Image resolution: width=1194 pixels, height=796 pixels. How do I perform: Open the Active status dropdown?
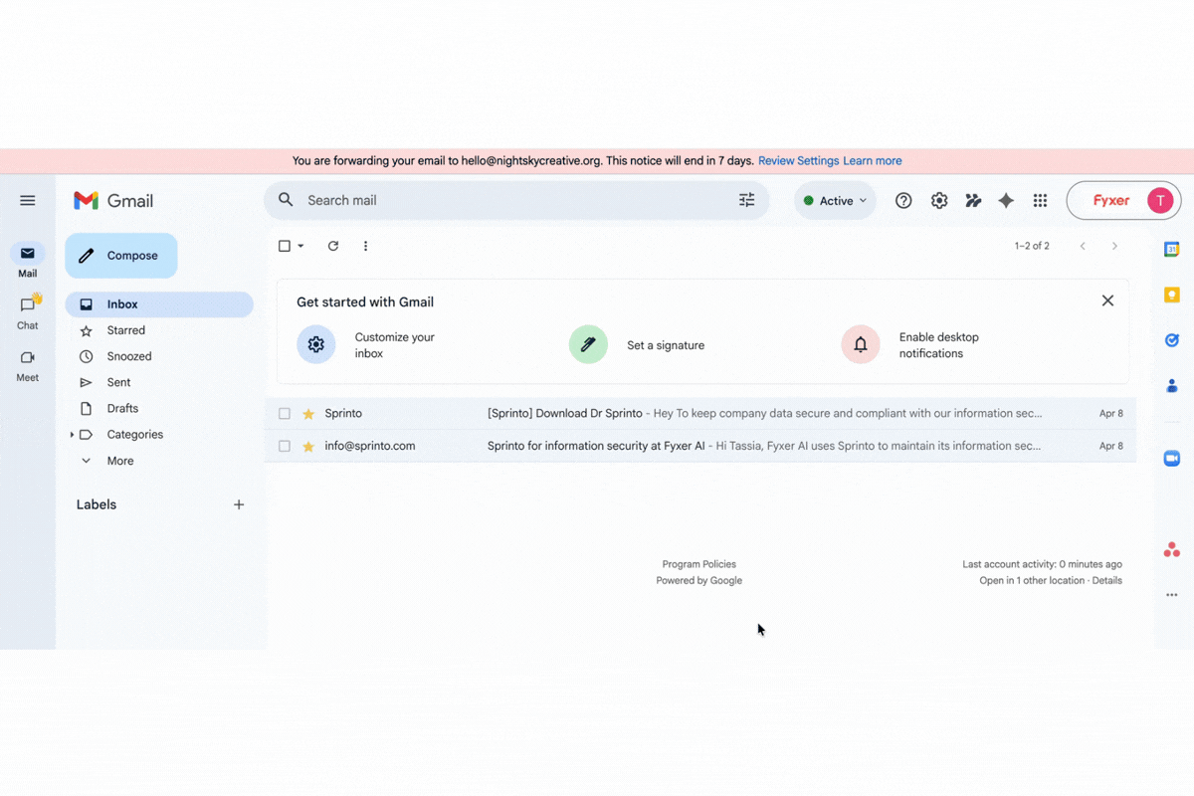(835, 201)
